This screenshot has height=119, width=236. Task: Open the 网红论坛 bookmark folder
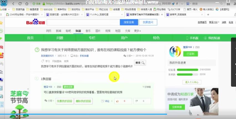tap(102, 9)
